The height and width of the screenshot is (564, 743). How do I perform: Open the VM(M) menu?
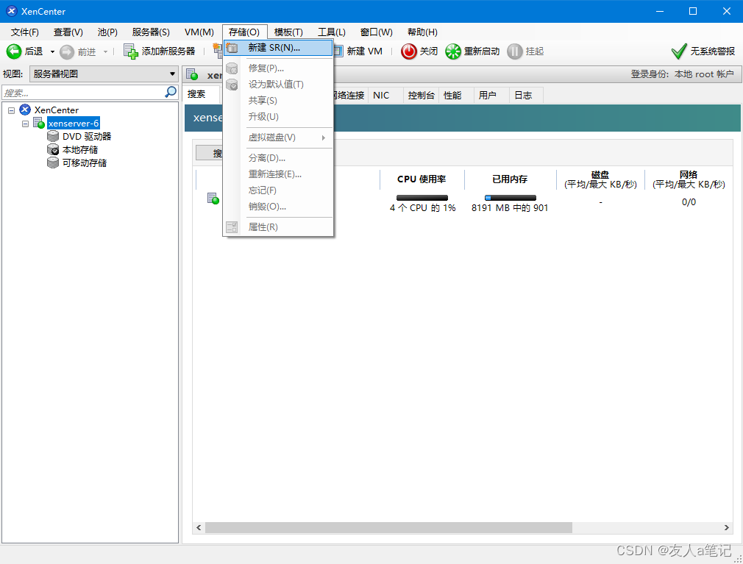click(199, 32)
